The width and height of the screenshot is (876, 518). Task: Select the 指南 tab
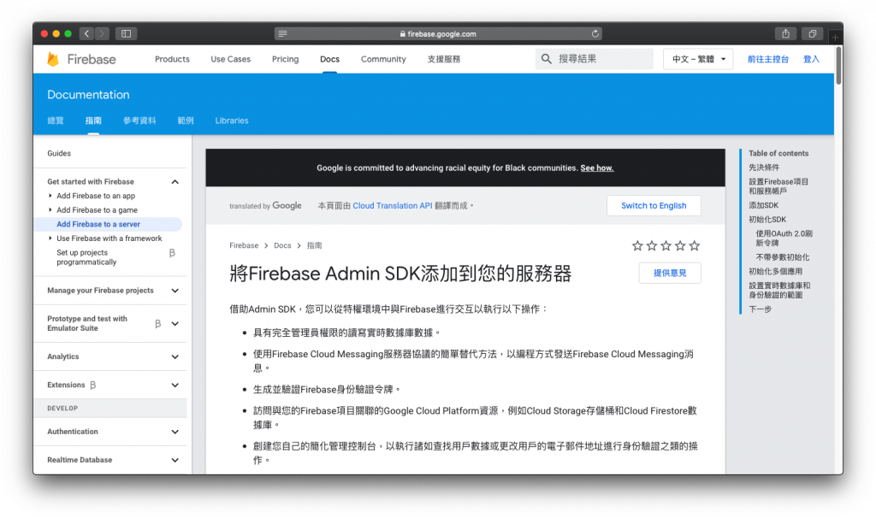coord(93,121)
